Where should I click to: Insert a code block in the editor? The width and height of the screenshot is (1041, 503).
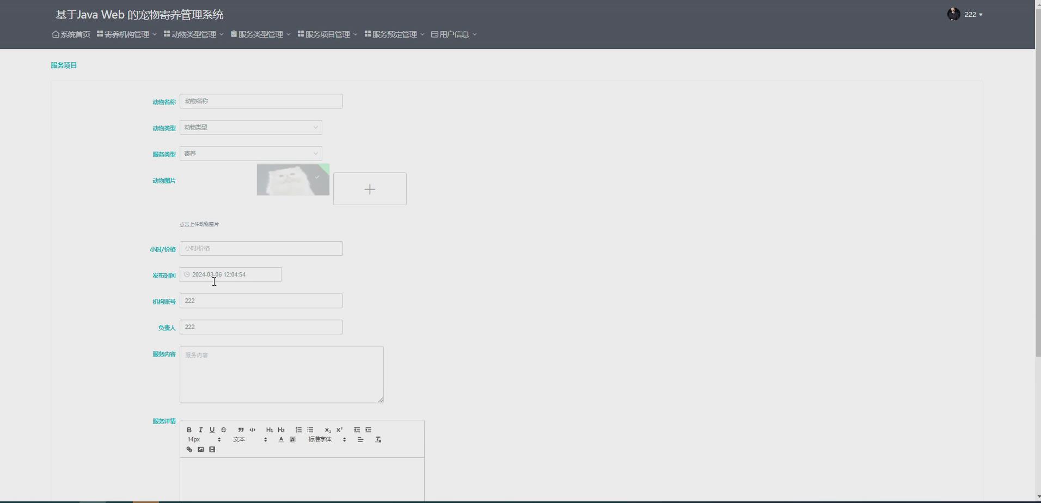(252, 430)
